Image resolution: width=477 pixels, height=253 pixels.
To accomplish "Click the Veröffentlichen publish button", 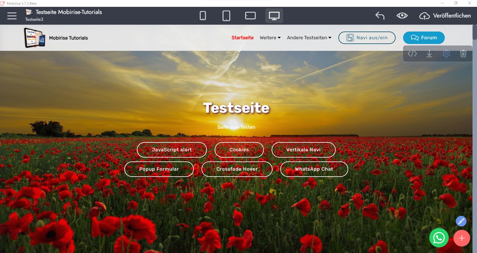I will pos(445,16).
